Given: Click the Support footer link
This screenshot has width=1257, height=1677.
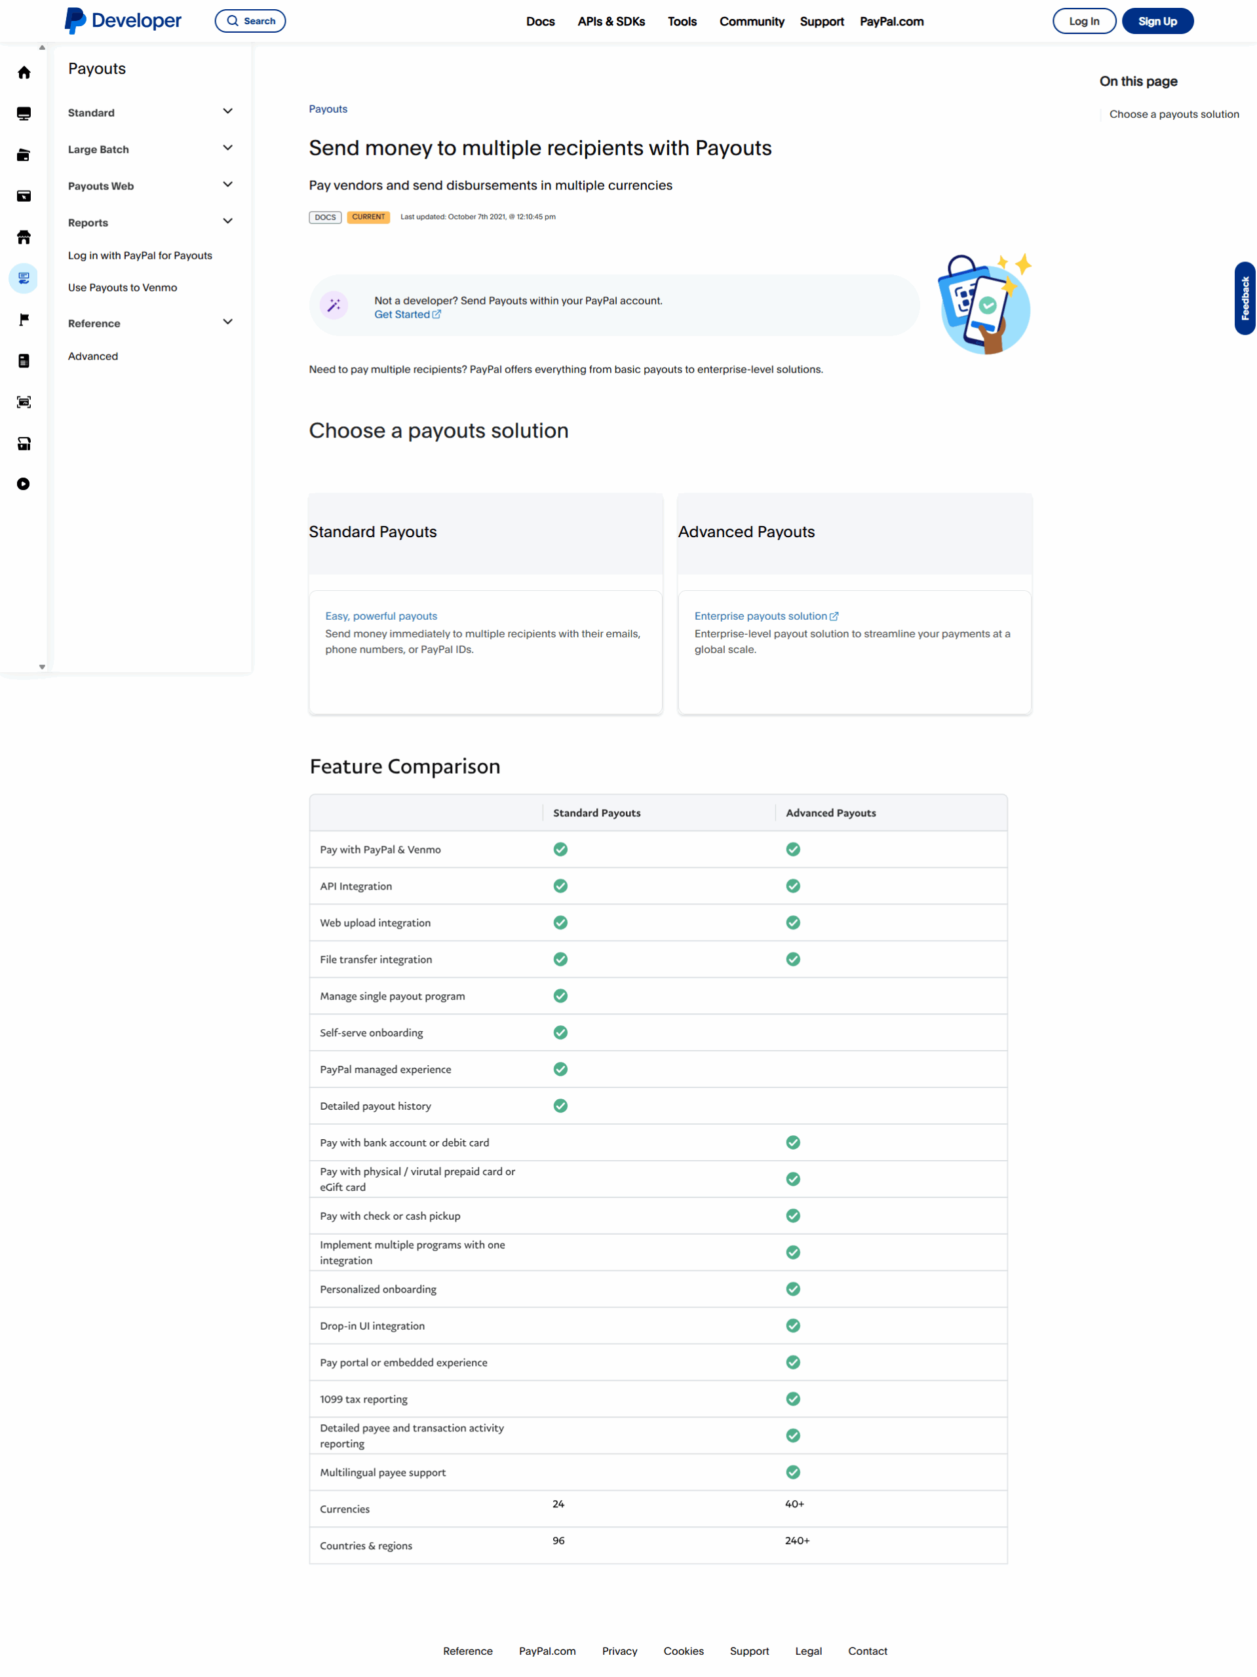Looking at the screenshot, I should click(748, 1650).
